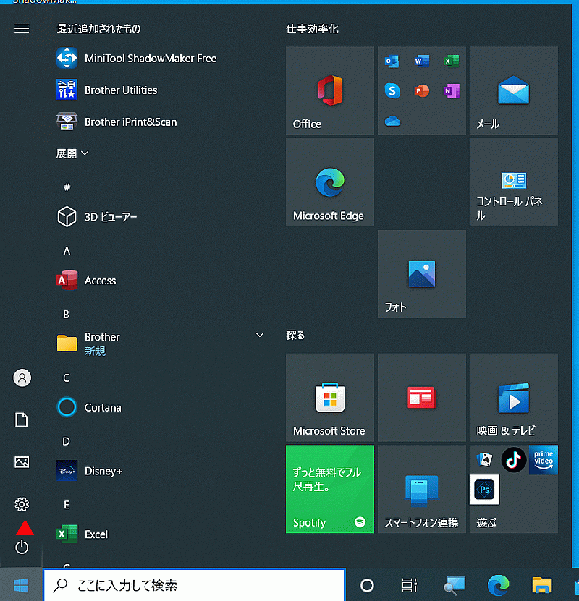Jump via the # letter header
This screenshot has width=579, height=601.
67,187
